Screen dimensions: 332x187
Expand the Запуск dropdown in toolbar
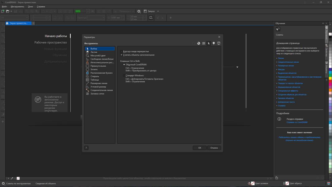click(158, 11)
